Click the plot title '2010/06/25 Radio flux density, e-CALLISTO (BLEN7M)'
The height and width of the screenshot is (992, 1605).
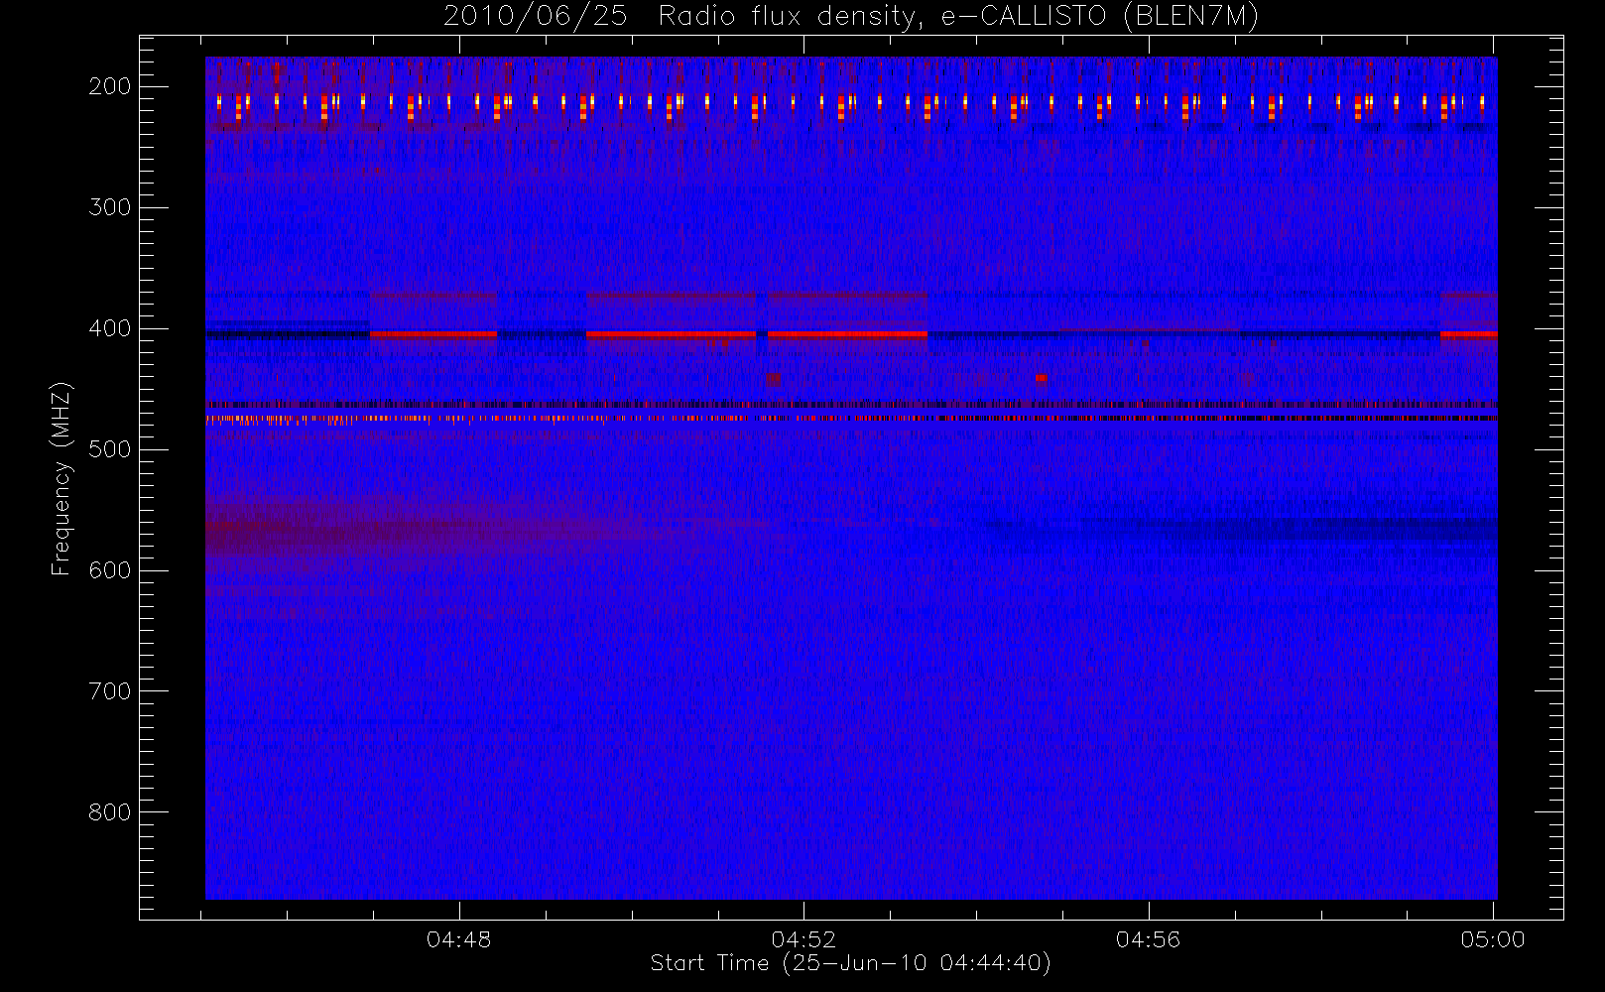tap(851, 17)
